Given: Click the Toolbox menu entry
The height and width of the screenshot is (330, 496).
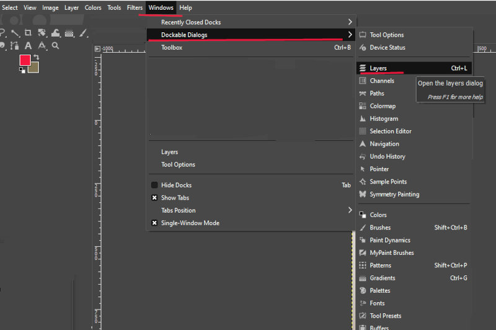Looking at the screenshot, I should click(172, 47).
